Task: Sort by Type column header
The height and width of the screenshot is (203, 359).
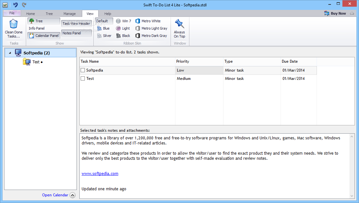Action: 252,61
